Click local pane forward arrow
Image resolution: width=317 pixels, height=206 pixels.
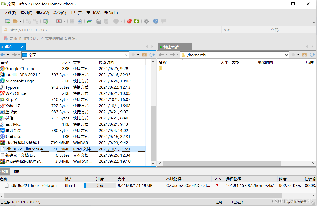pos(14,55)
